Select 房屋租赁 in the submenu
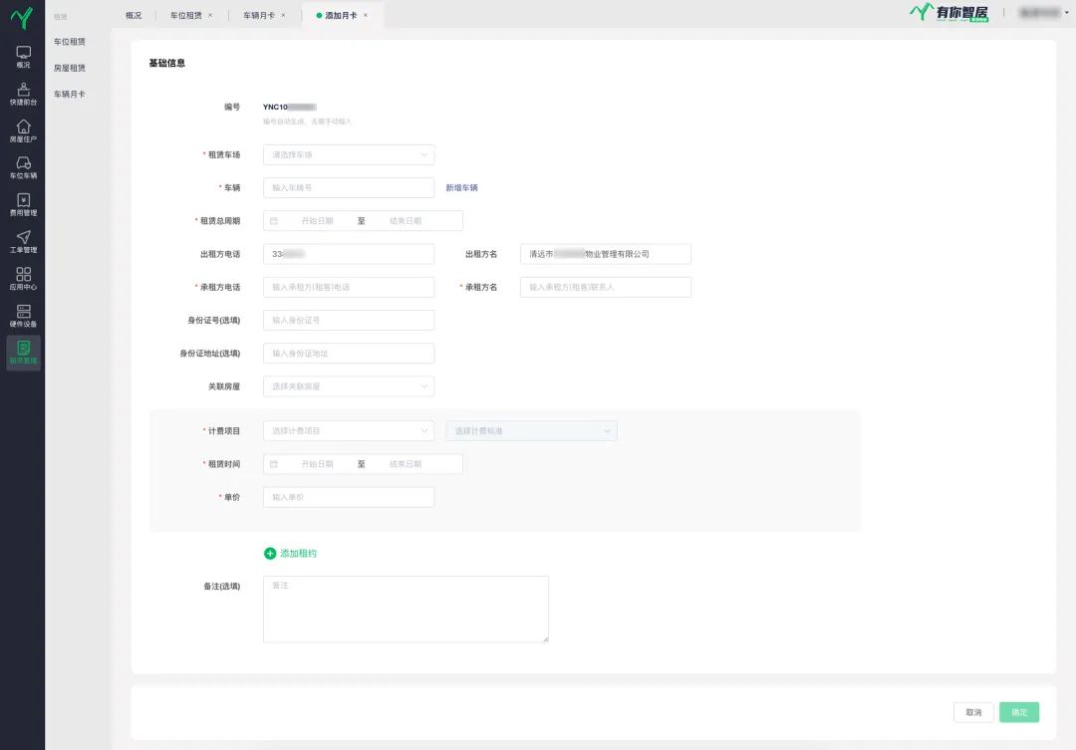Image resolution: width=1076 pixels, height=750 pixels. [70, 68]
